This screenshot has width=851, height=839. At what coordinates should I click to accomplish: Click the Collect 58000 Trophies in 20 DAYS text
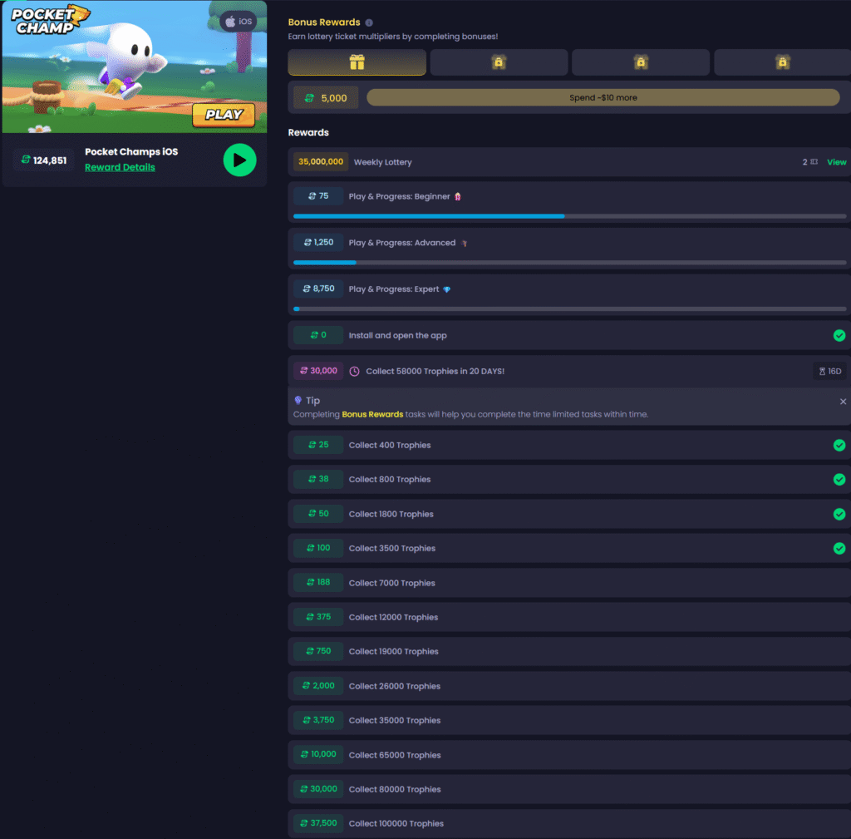435,372
